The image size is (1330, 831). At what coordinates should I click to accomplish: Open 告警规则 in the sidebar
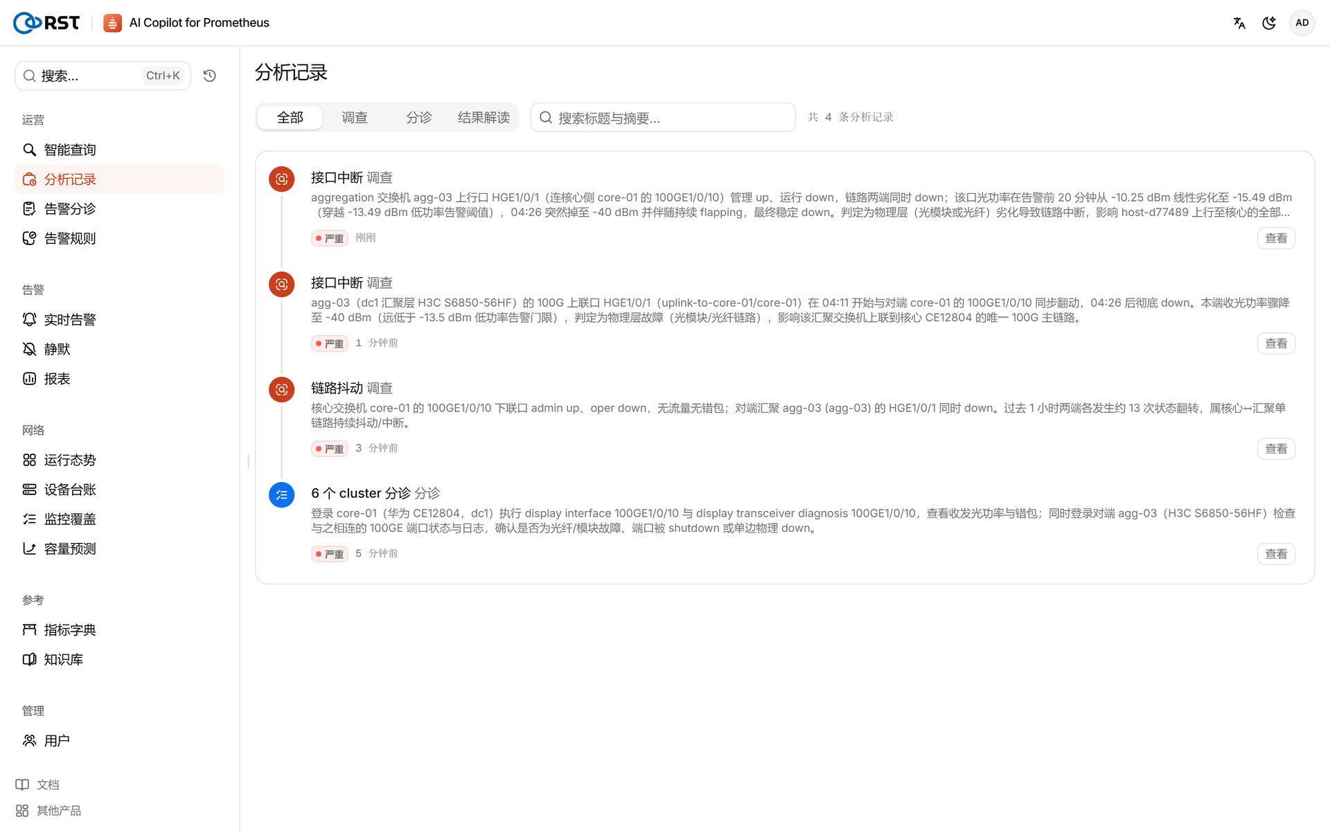pos(119,238)
